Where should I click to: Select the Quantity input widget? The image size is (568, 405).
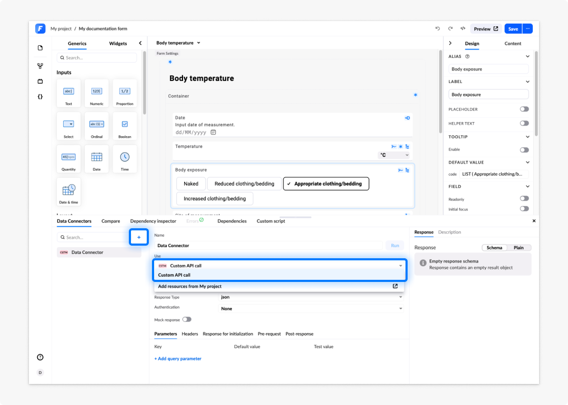pos(68,159)
